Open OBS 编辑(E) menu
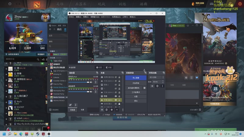 [78, 17]
